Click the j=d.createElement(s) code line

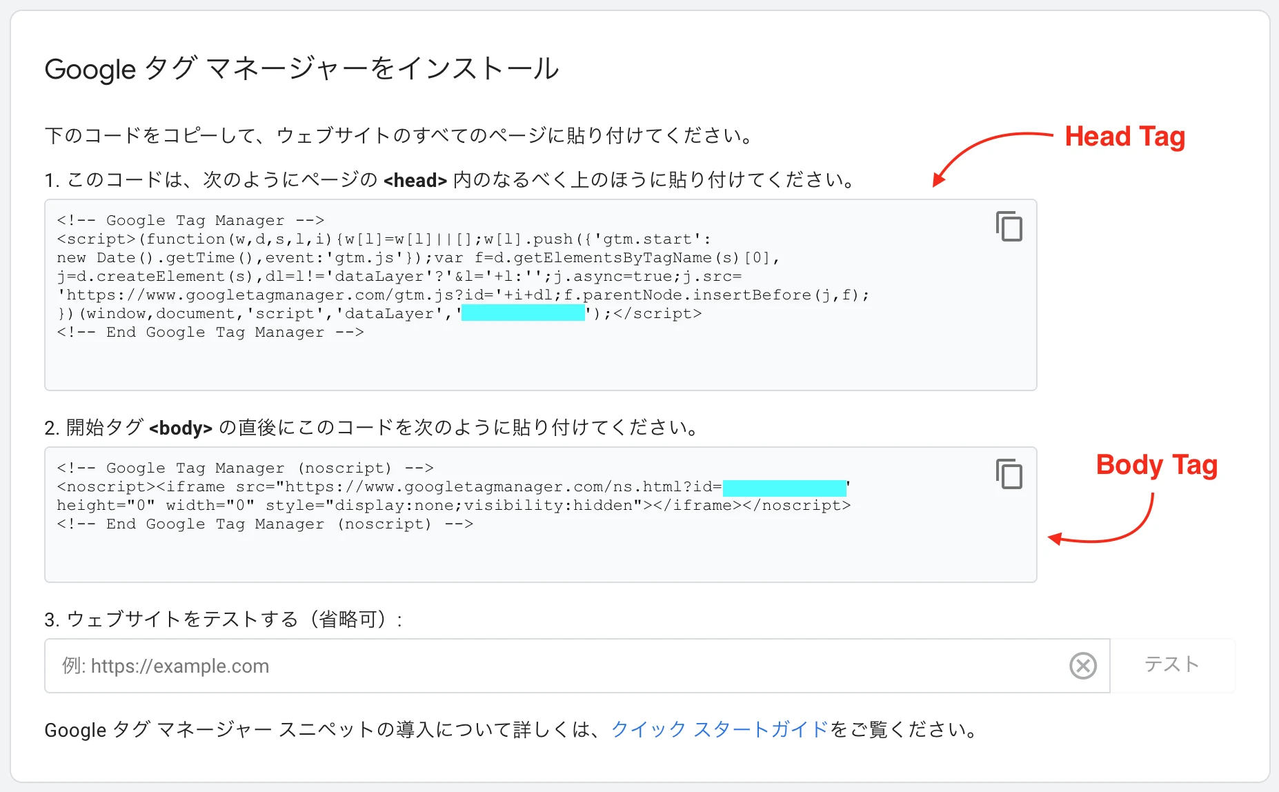tap(399, 276)
